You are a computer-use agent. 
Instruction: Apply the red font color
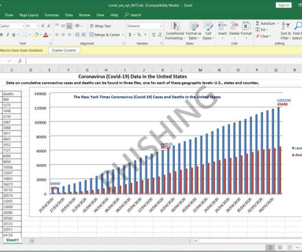[x=46, y=35]
